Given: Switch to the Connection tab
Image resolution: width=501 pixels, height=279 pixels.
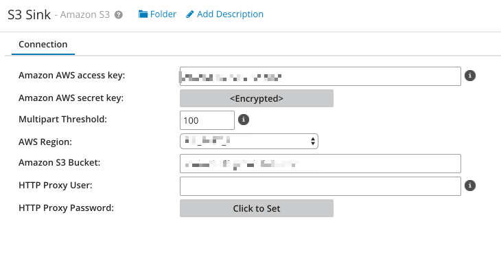Looking at the screenshot, I should (43, 45).
